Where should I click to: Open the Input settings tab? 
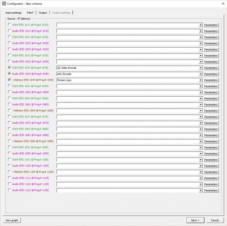pyautogui.click(x=13, y=12)
